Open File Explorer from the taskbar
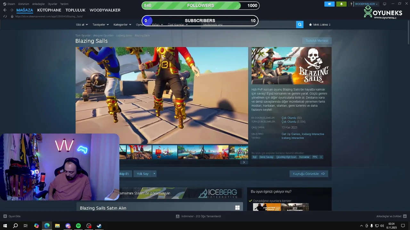410x230 pixels. [x=57, y=226]
